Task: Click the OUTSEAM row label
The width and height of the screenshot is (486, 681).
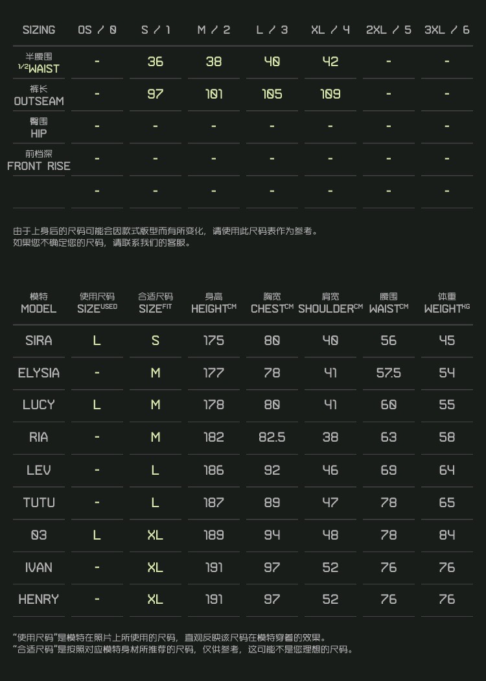Action: pos(39,95)
